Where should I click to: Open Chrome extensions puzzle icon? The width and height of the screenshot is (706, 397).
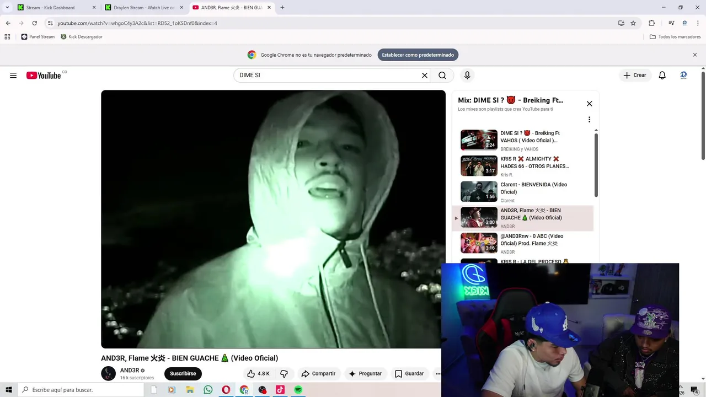point(651,23)
